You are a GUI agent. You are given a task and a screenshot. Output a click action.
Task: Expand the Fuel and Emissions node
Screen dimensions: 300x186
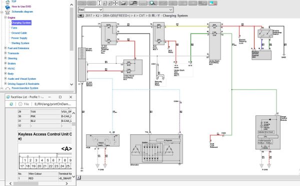click(x=5, y=48)
